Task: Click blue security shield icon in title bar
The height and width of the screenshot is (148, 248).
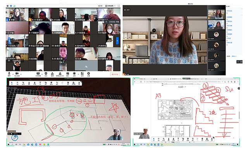Action: click(11, 6)
